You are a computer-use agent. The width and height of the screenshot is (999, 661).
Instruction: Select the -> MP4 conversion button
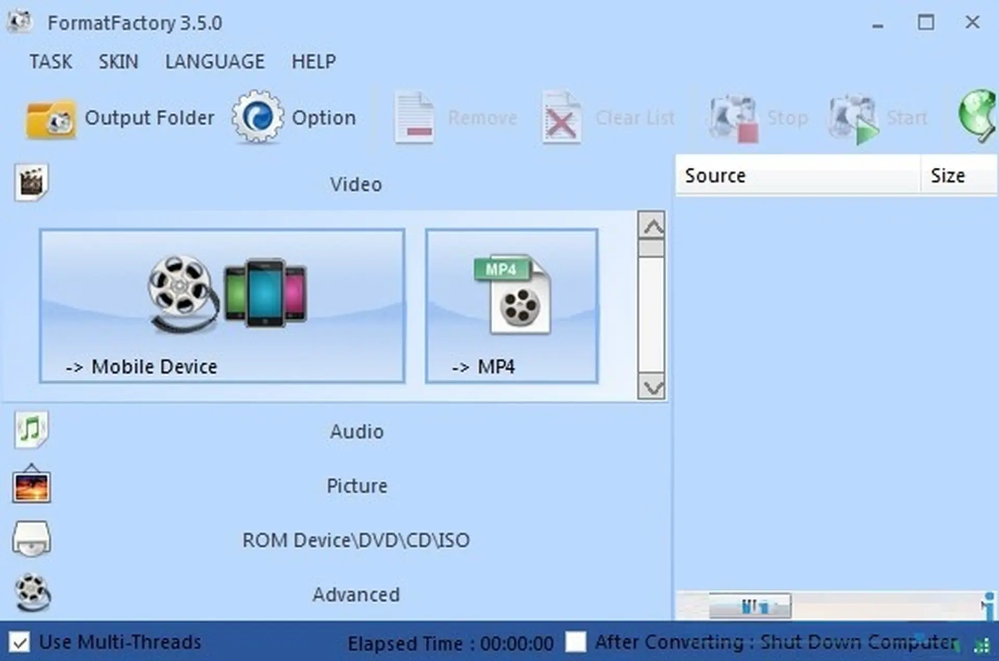pyautogui.click(x=511, y=306)
